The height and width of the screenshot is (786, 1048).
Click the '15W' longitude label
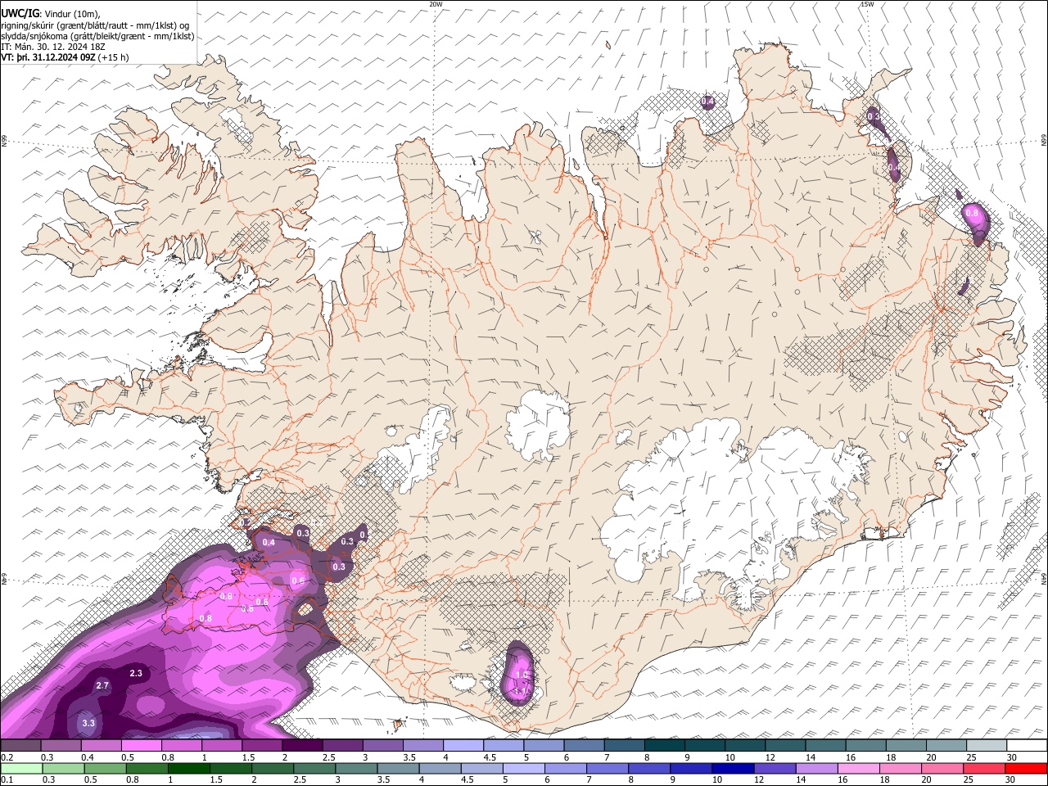pyautogui.click(x=866, y=4)
